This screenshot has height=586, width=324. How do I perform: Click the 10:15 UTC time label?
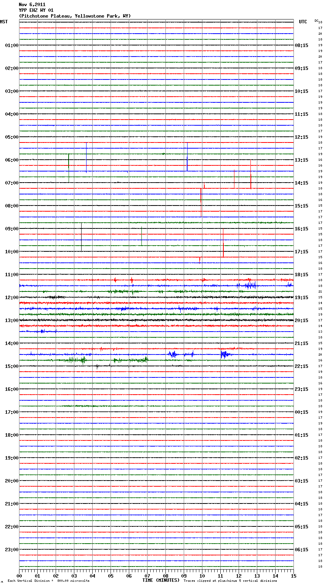pos(302,91)
